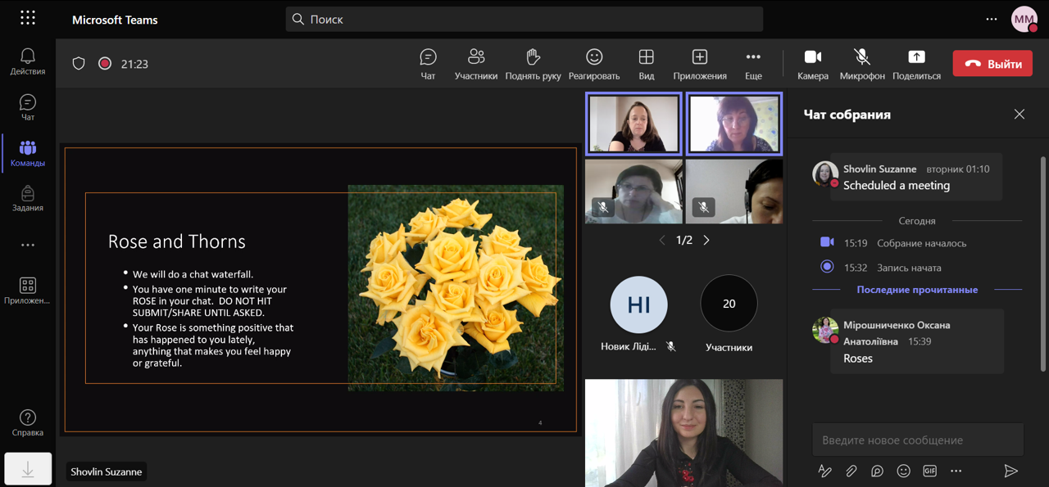This screenshot has height=487, width=1049.
Task: Open Reactions (Реагировать) menu
Action: point(594,64)
